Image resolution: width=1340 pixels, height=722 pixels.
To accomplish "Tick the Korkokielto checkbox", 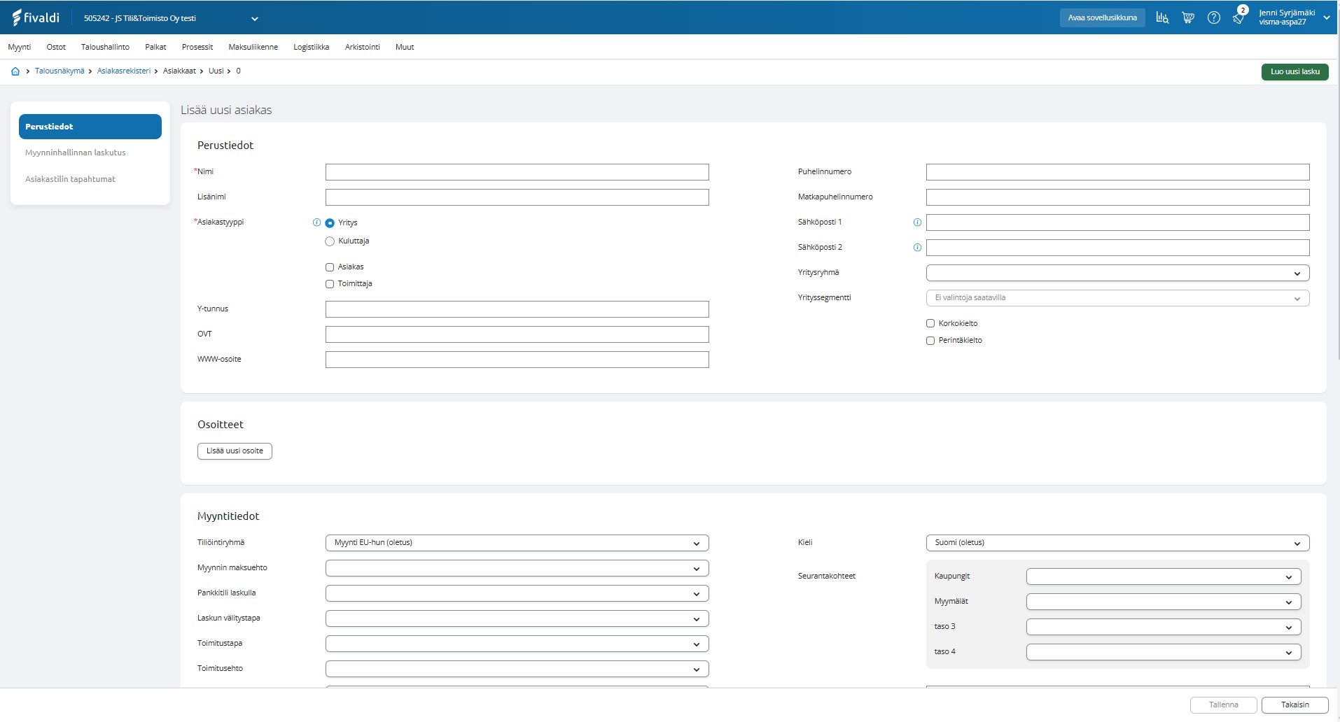I will click(930, 323).
